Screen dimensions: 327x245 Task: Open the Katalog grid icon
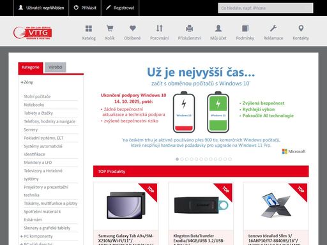[x=89, y=28]
